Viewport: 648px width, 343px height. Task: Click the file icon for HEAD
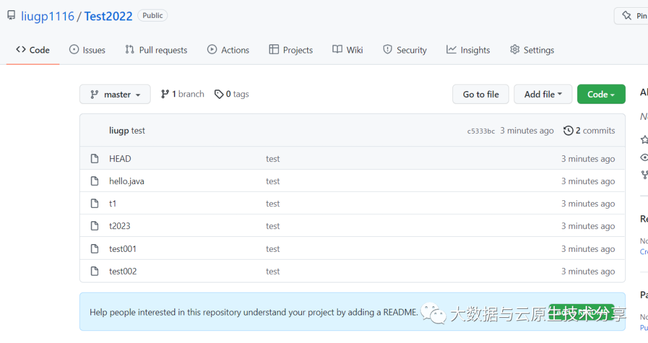(95, 159)
